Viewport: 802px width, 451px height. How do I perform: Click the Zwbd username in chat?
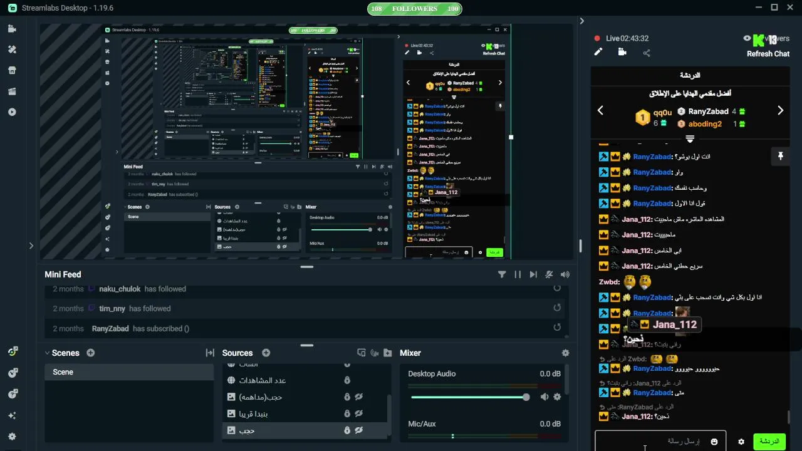(609, 282)
